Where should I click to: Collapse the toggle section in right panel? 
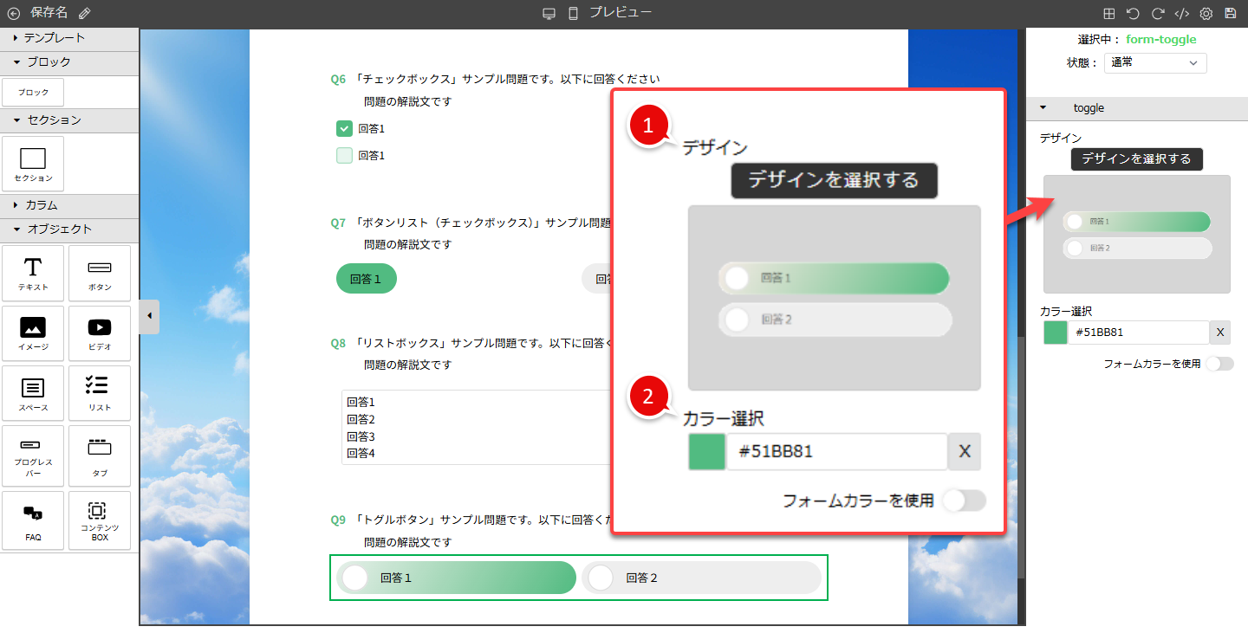point(1043,108)
